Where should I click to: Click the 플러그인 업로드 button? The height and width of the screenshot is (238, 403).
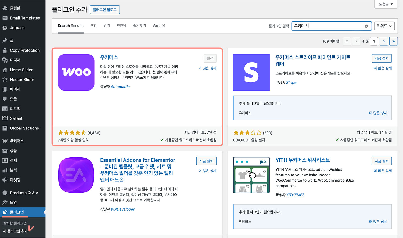coord(105,10)
